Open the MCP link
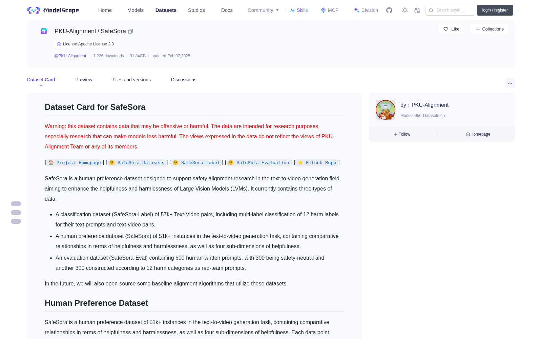The image size is (542, 339). [x=330, y=10]
